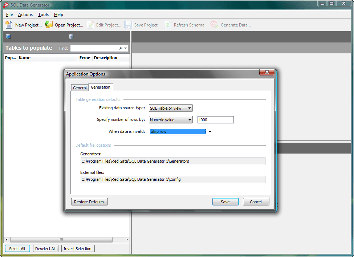The width and height of the screenshot is (354, 257).
Task: Open the Help menu
Action: point(58,15)
